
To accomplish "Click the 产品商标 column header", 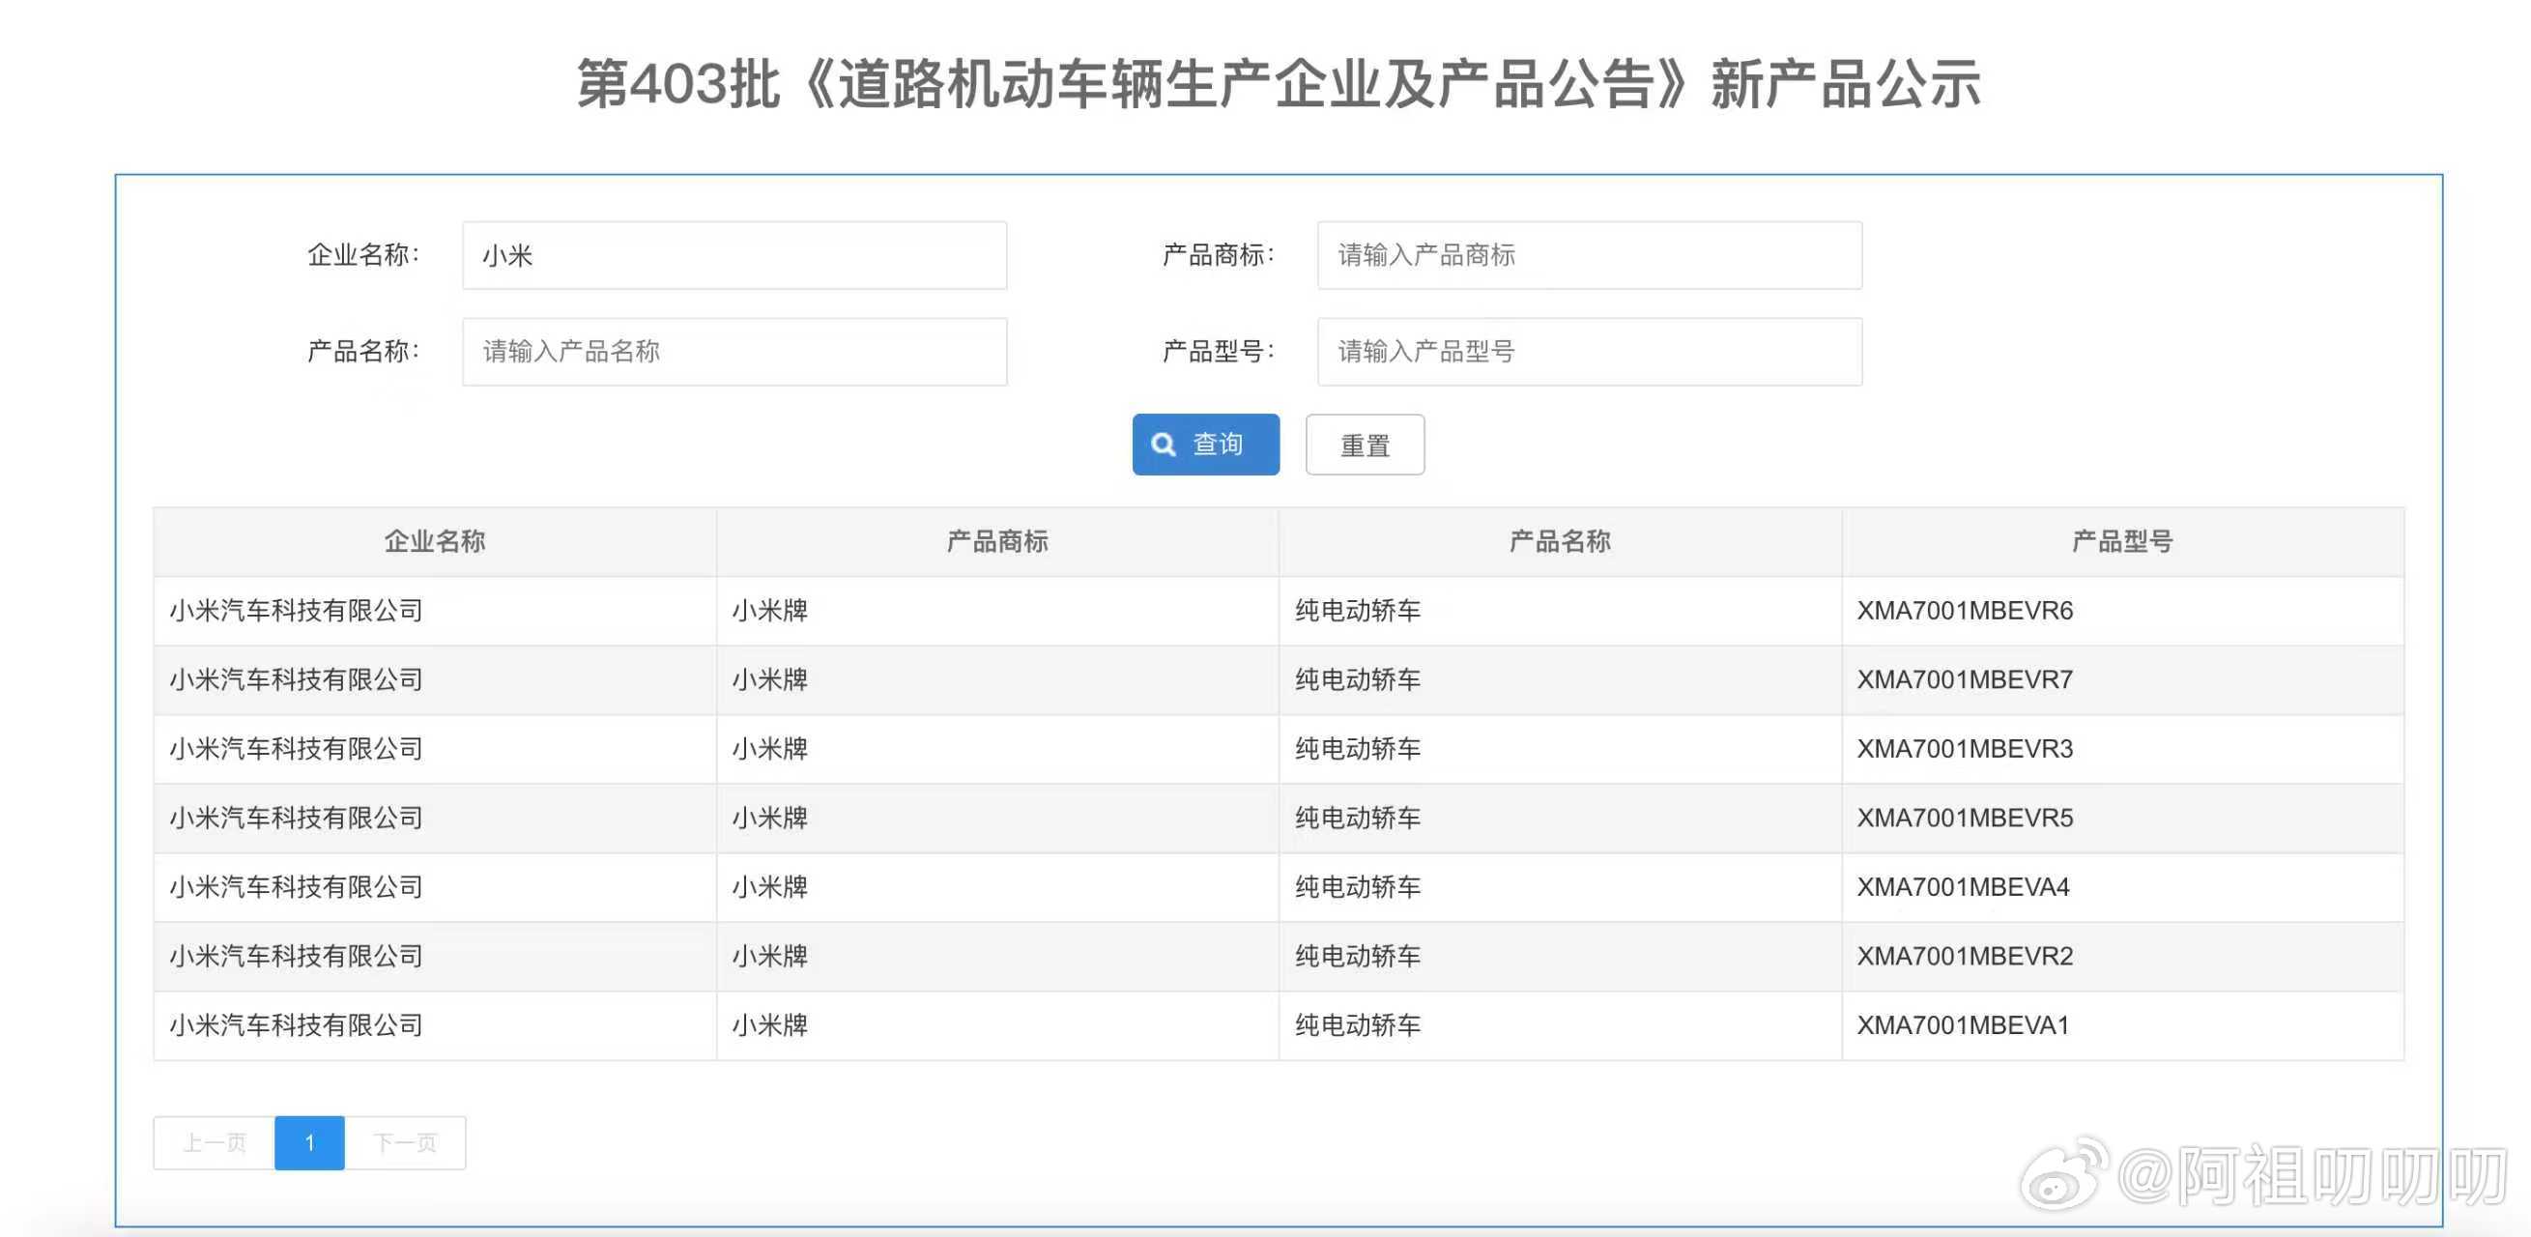I will [x=996, y=541].
